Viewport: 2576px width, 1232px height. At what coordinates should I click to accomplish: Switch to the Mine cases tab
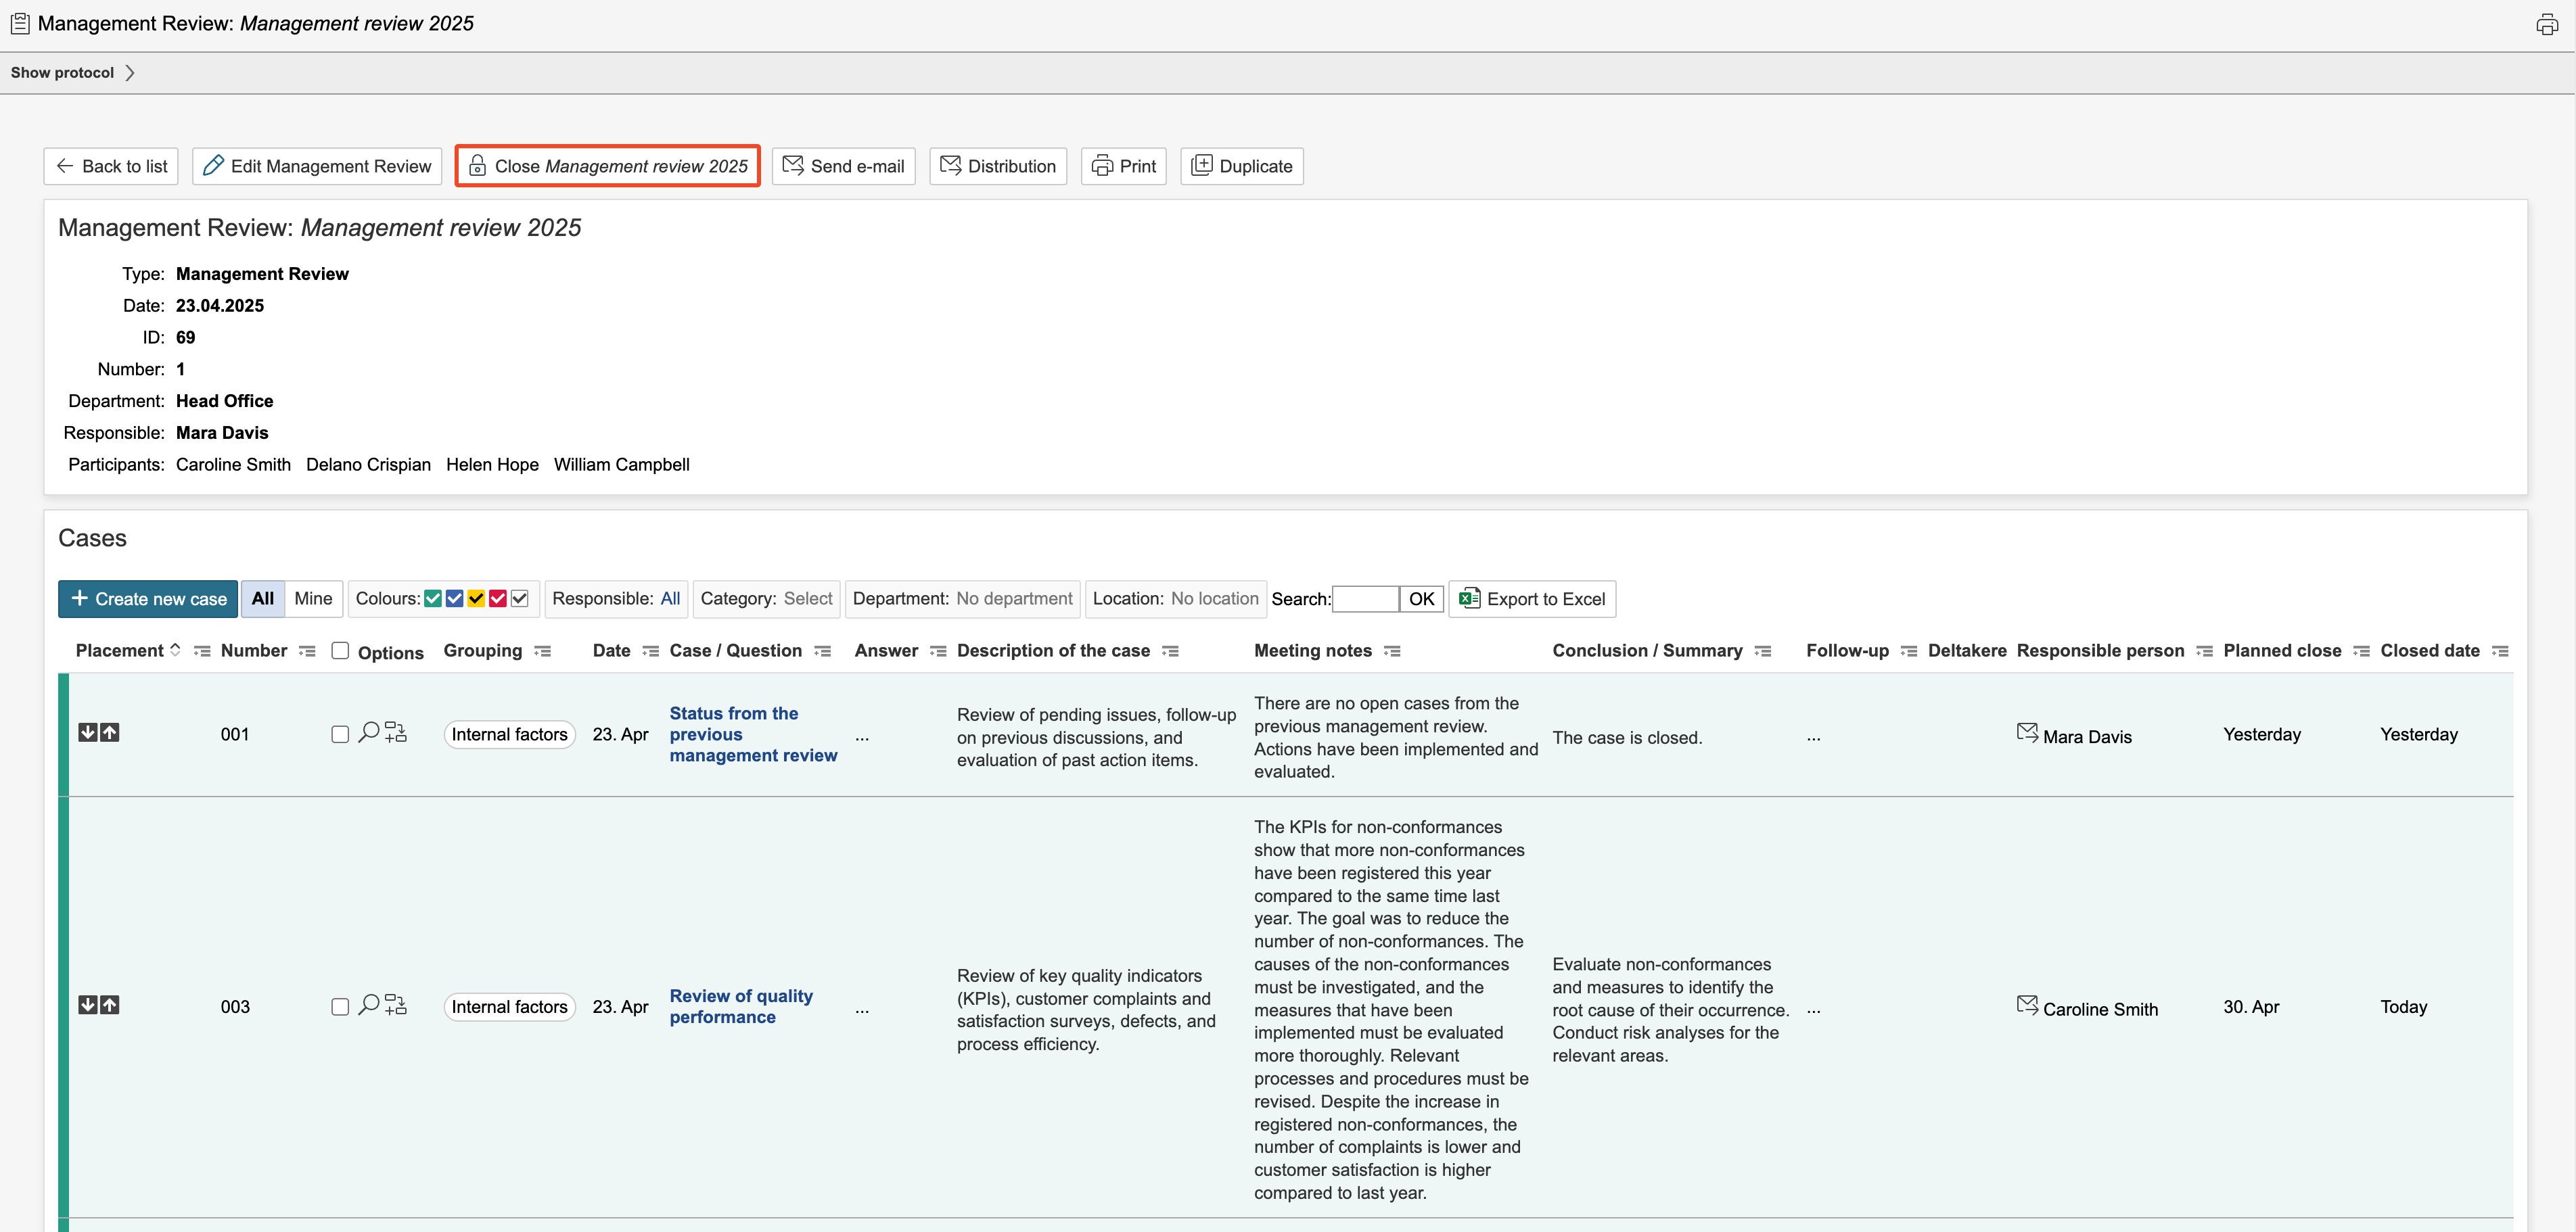point(313,598)
